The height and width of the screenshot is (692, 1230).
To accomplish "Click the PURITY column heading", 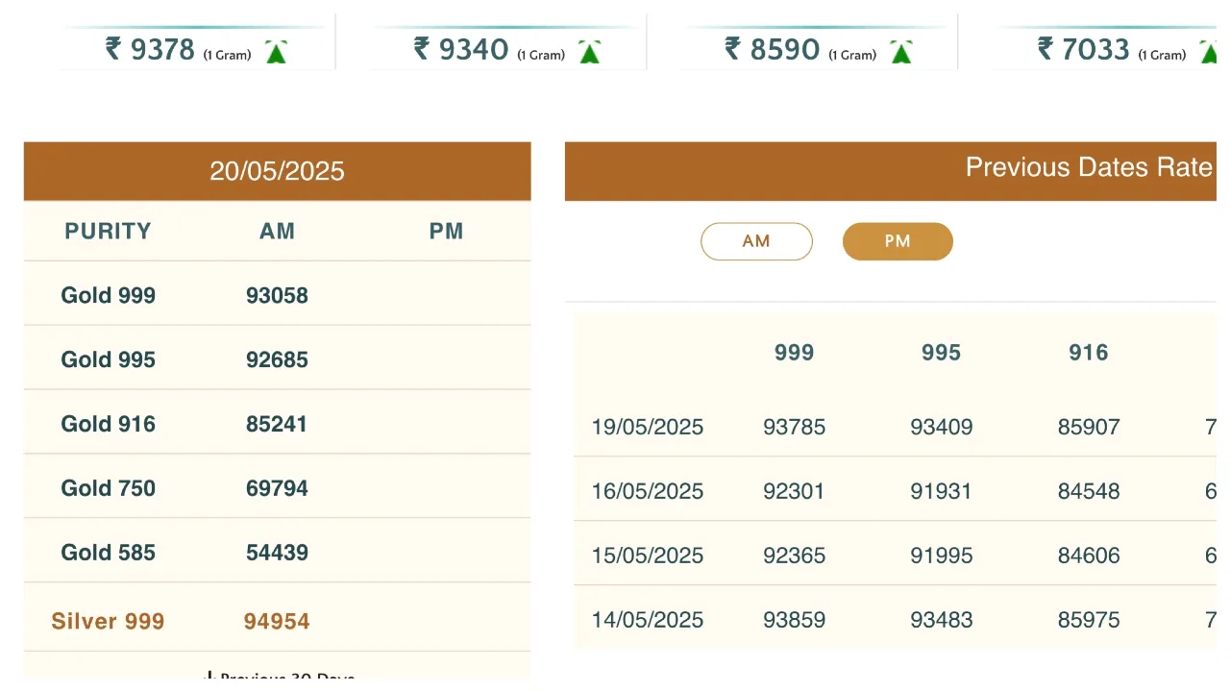I will [x=108, y=231].
